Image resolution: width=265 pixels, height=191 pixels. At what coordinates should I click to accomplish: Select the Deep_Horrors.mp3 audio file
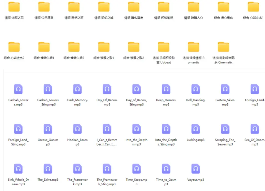point(166,89)
